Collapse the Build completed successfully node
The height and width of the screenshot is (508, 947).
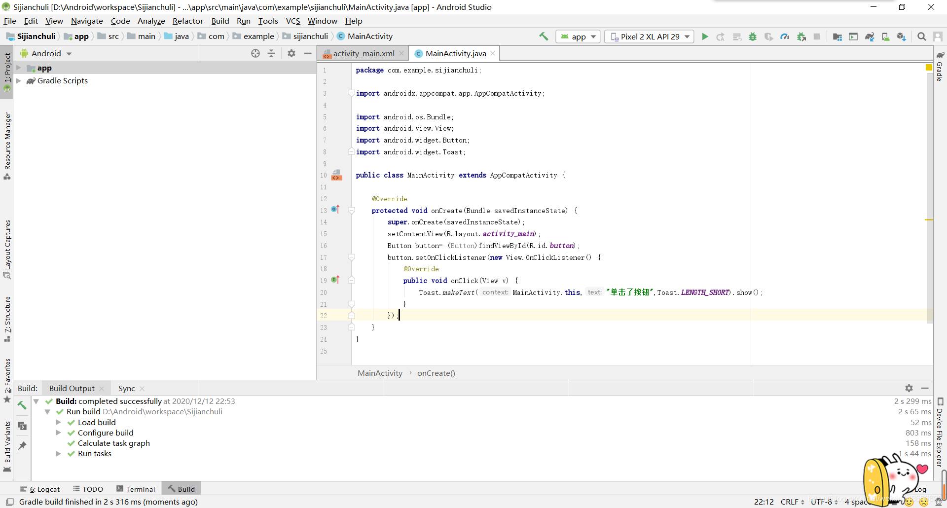[36, 401]
